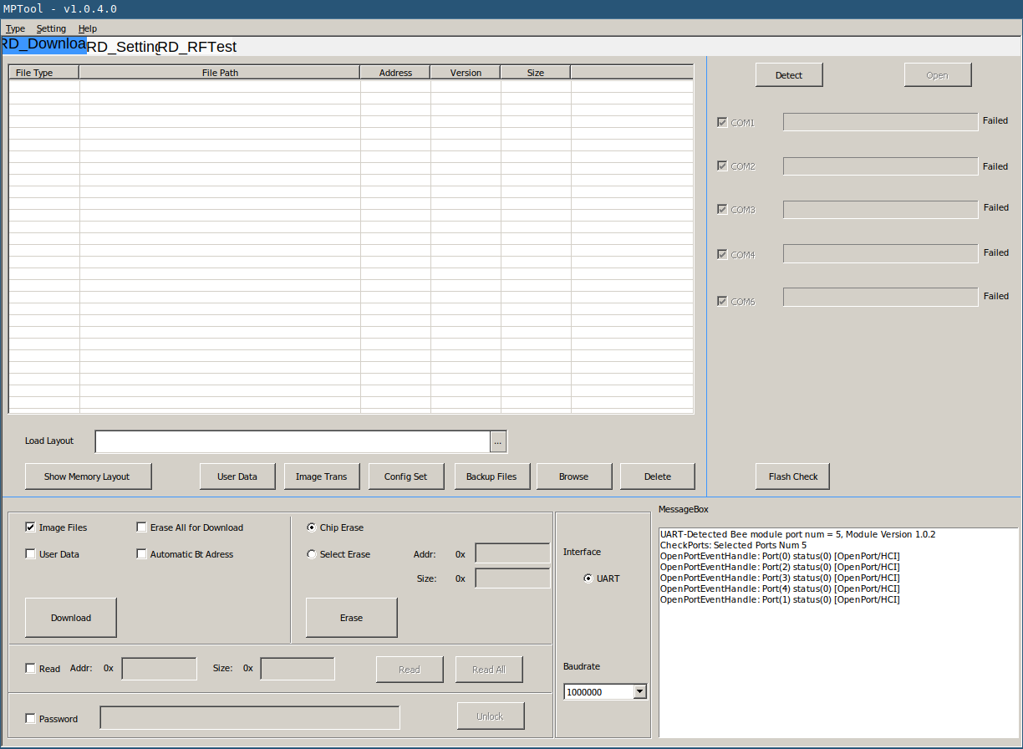Enable the Password checkbox
This screenshot has width=1023, height=749.
click(x=31, y=719)
